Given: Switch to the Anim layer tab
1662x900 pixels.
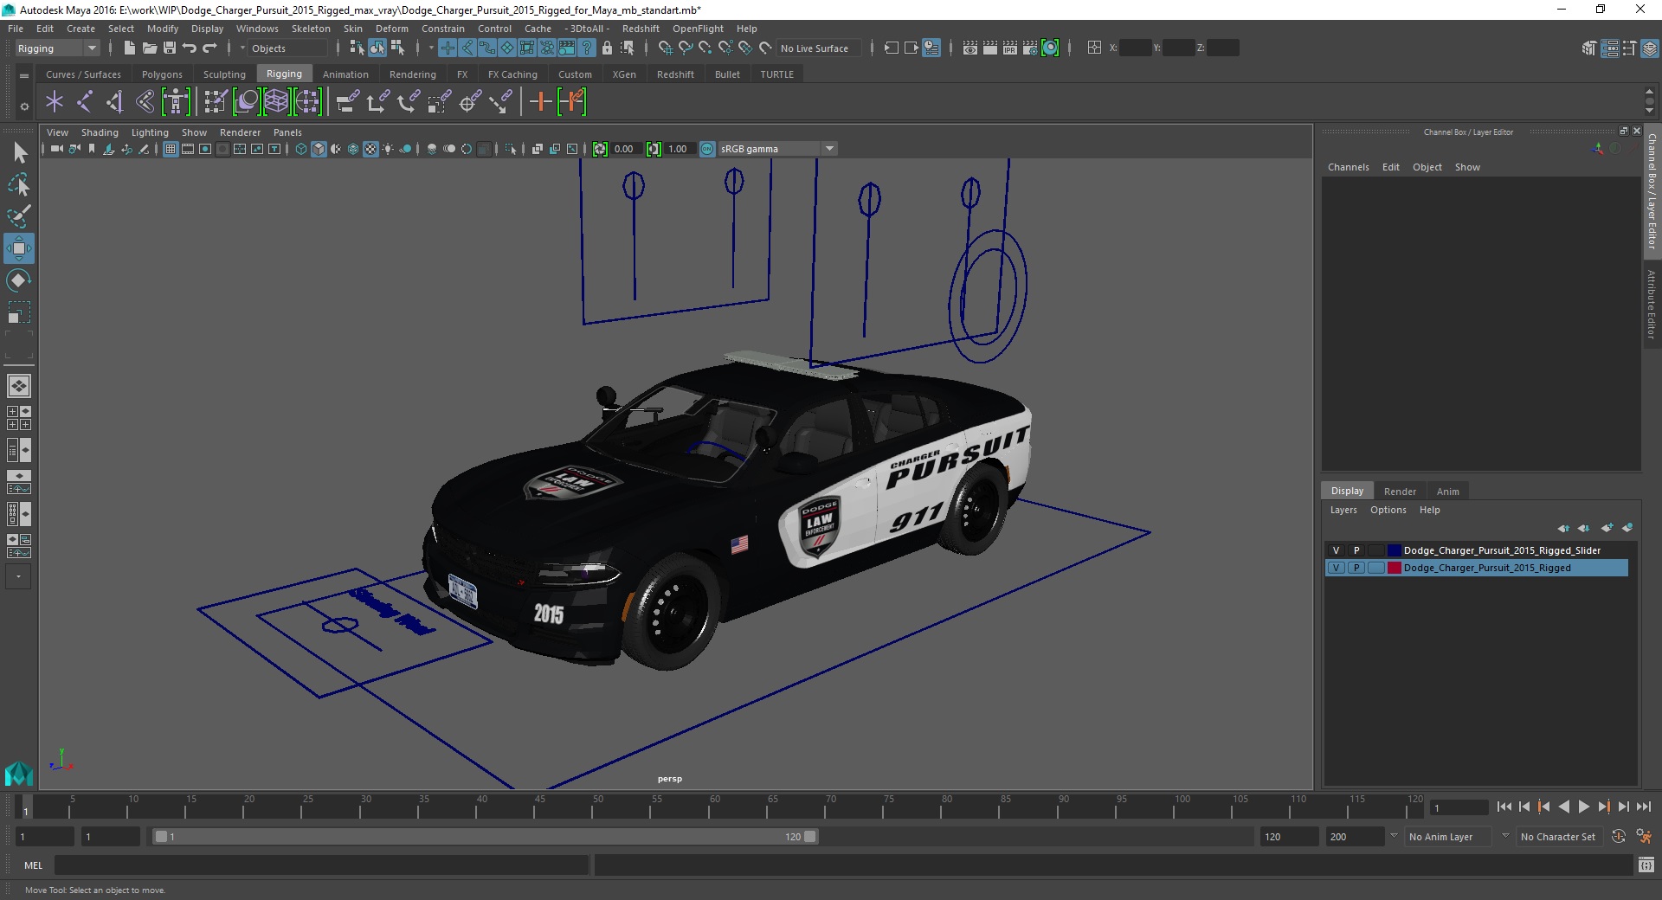Looking at the screenshot, I should click(1447, 491).
